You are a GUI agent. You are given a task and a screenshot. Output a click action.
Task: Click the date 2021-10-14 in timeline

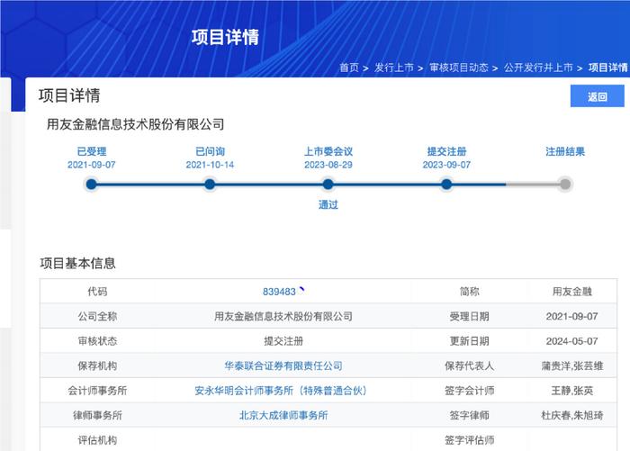pyautogui.click(x=210, y=165)
